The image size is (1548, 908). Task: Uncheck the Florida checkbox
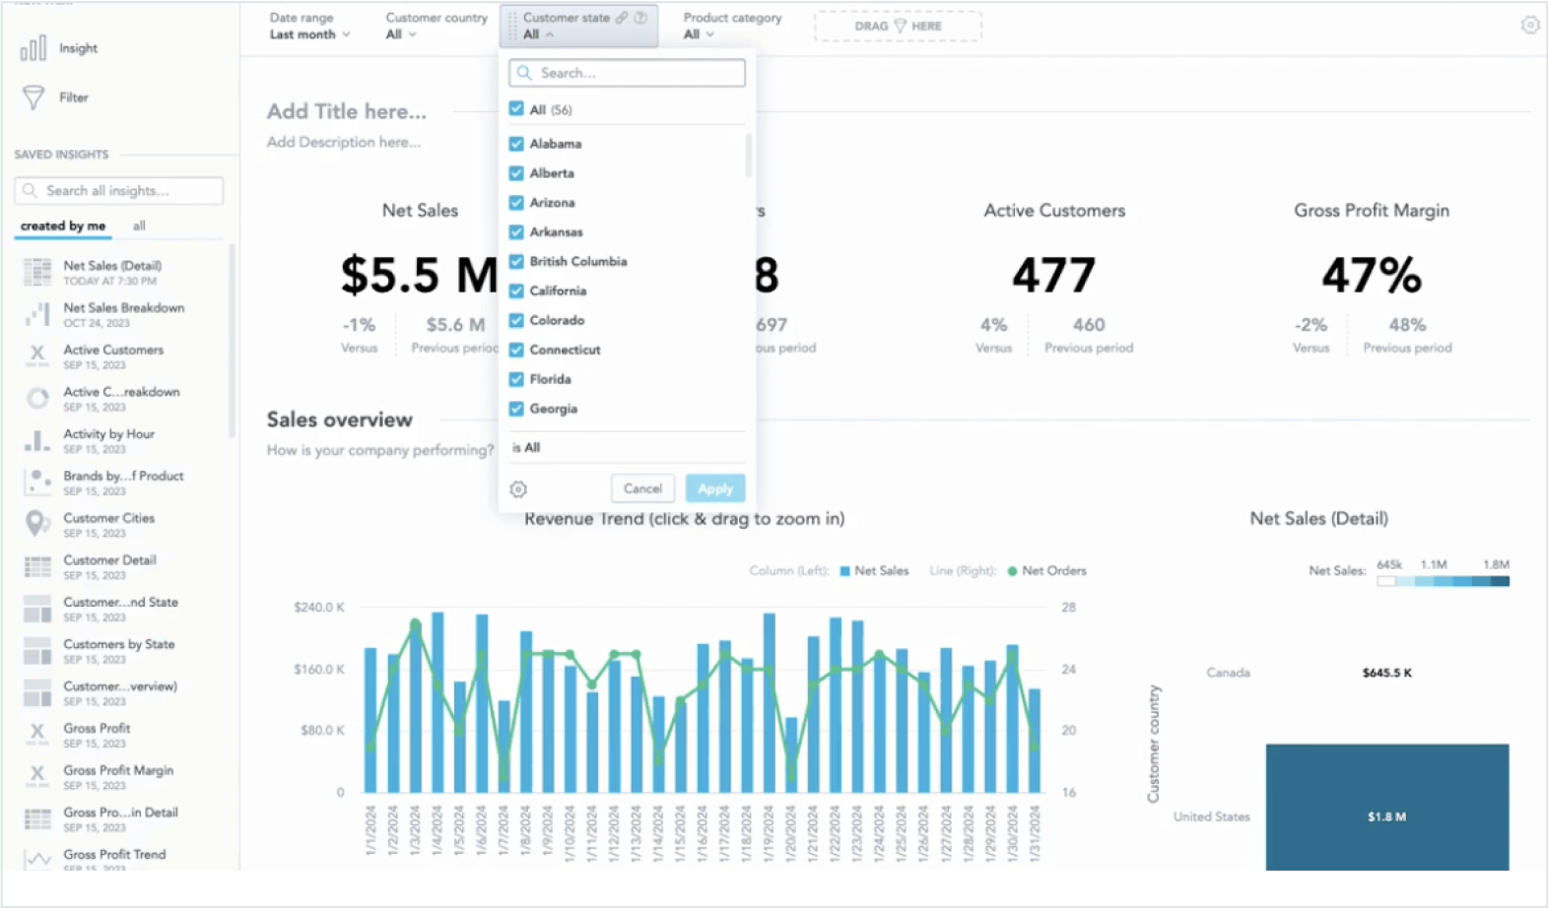coord(516,379)
